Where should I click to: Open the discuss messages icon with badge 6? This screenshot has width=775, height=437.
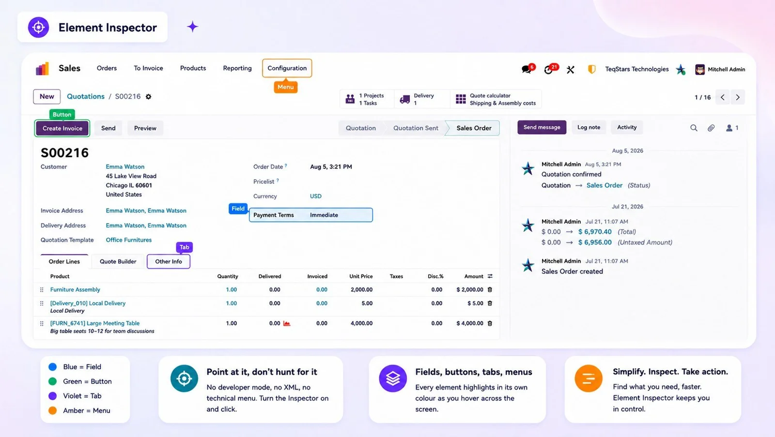pyautogui.click(x=527, y=69)
